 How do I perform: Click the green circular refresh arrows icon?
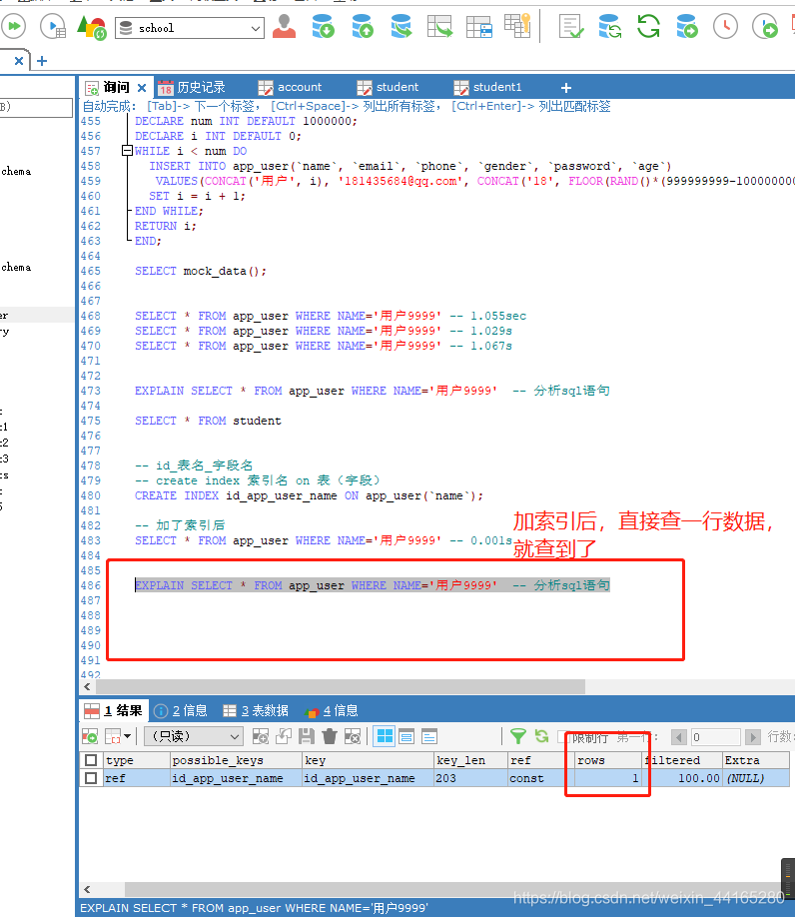(648, 26)
